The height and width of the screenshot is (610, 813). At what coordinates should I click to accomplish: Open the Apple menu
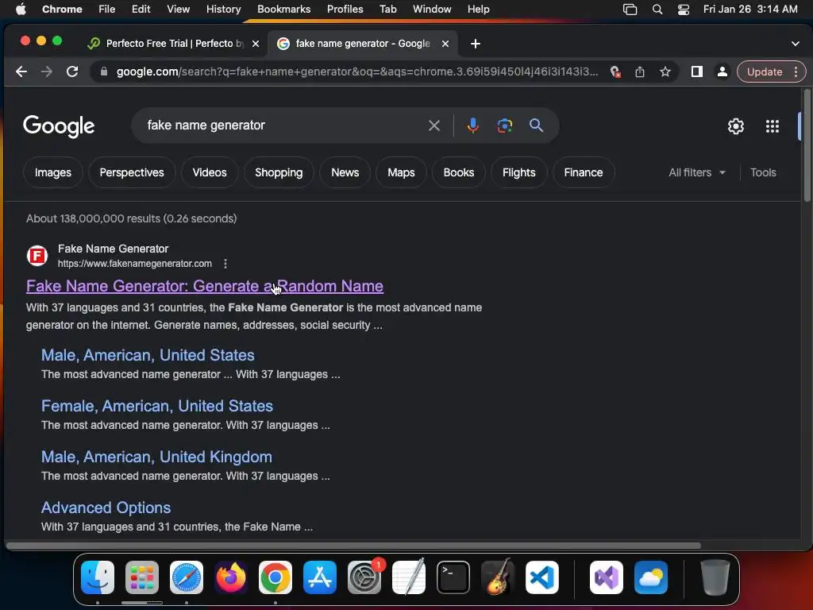pyautogui.click(x=21, y=9)
